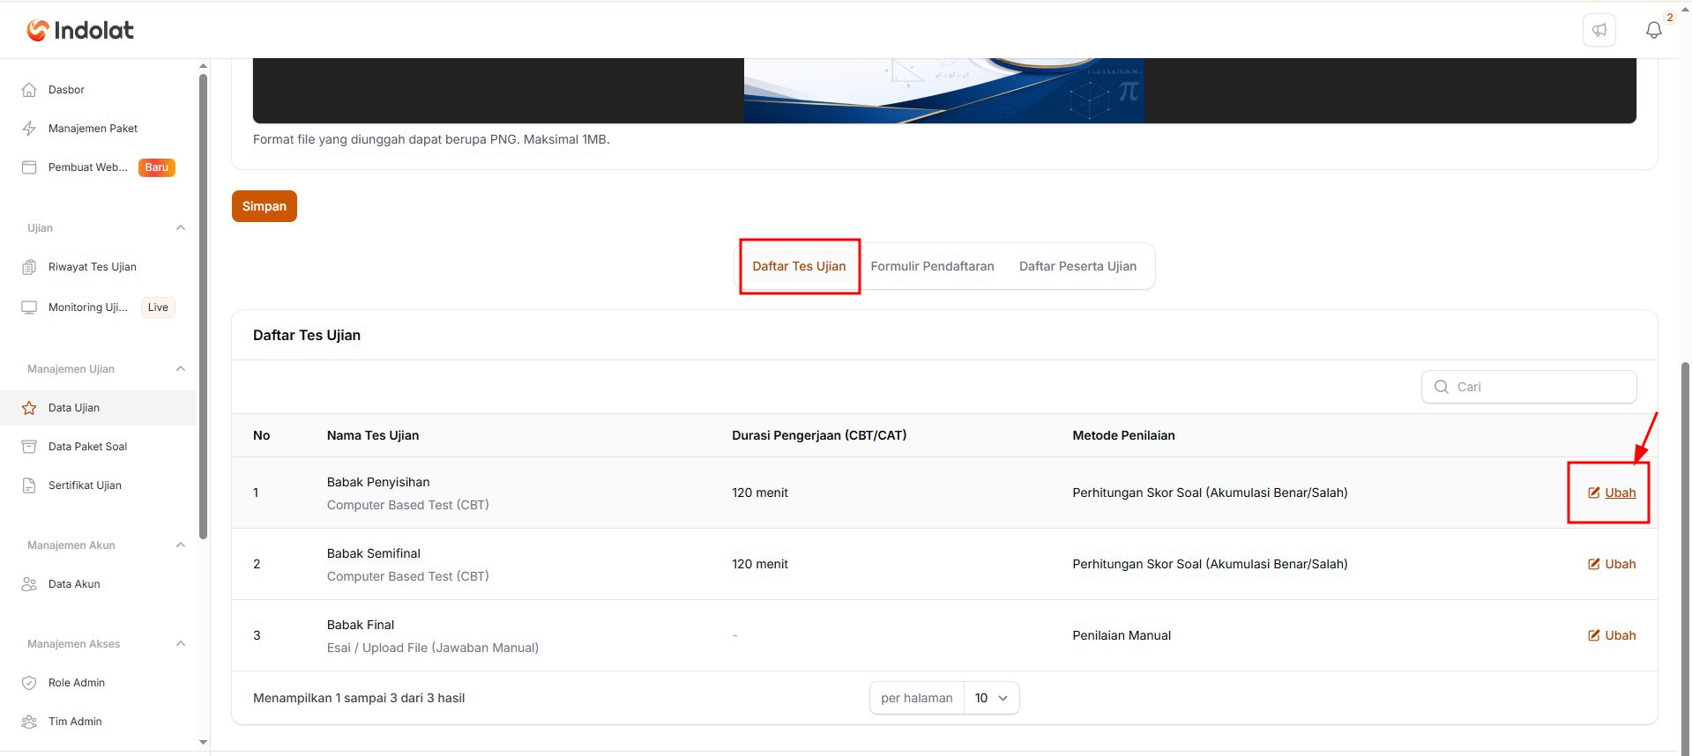Click the Sertifikat Ujian file icon
The image size is (1692, 756).
[x=29, y=485]
